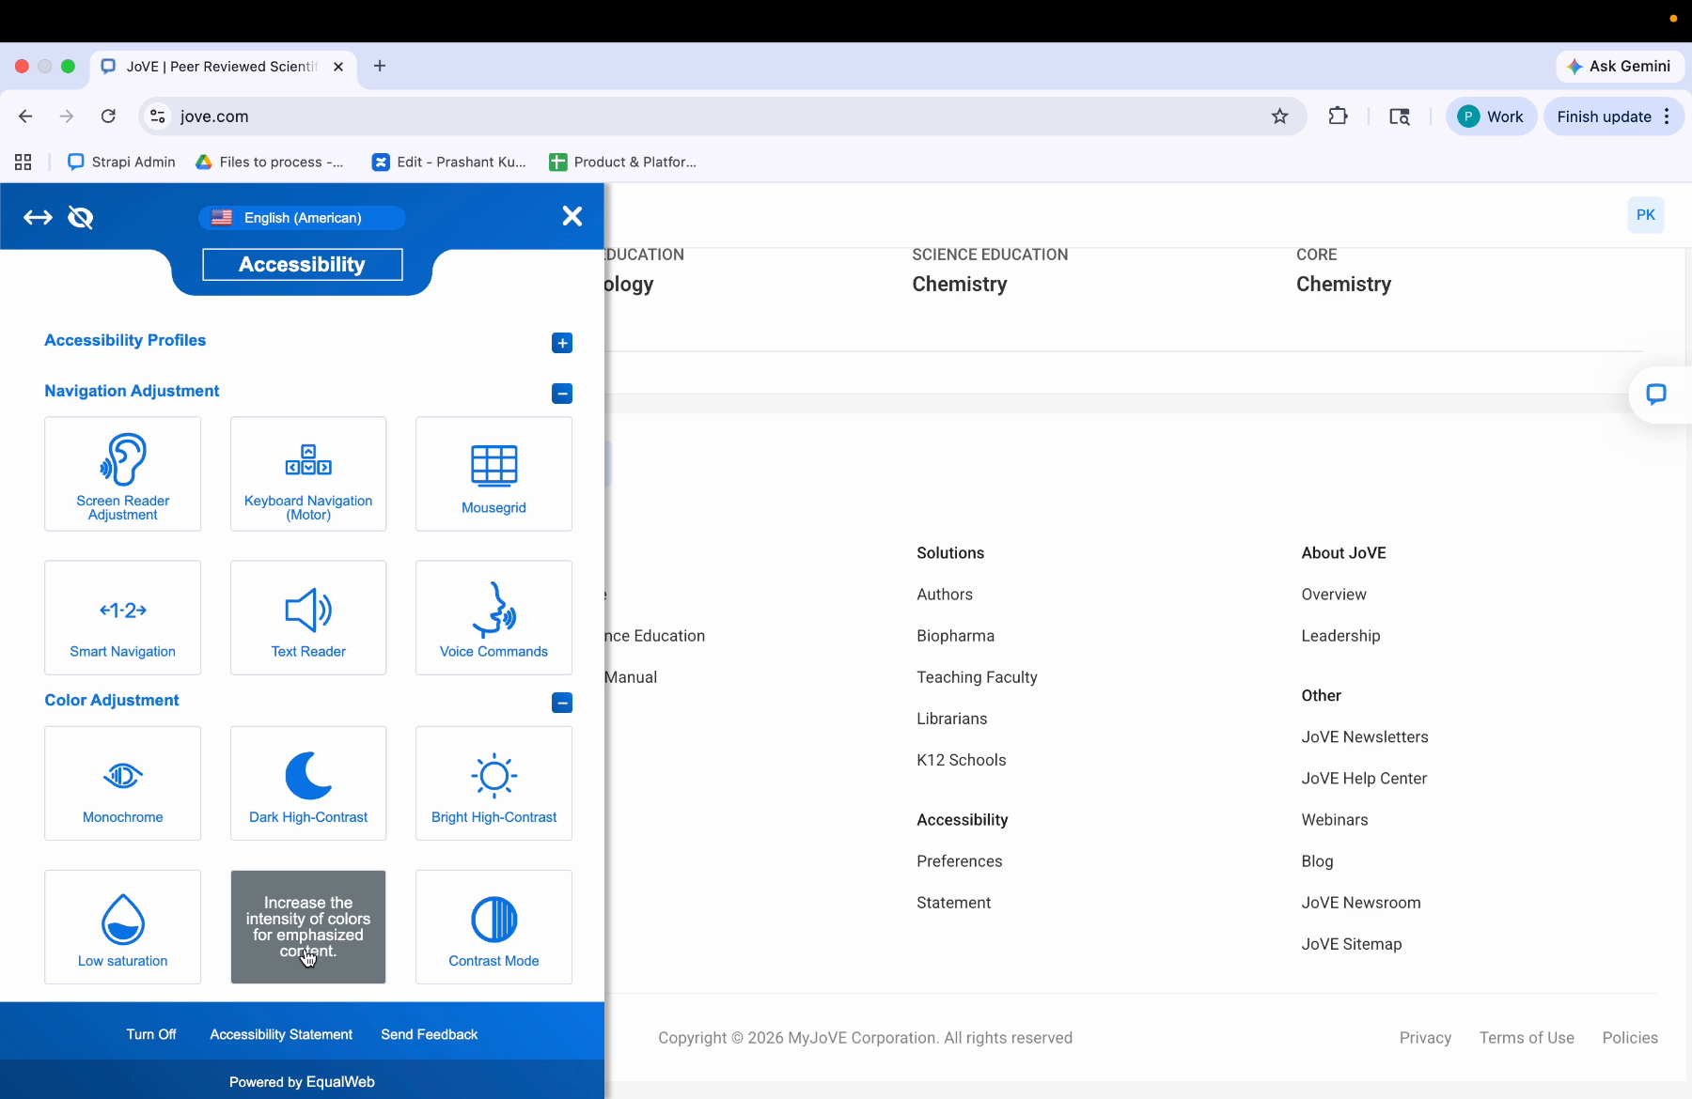Close the accessibility panel with X
The width and height of the screenshot is (1692, 1099).
click(x=572, y=216)
